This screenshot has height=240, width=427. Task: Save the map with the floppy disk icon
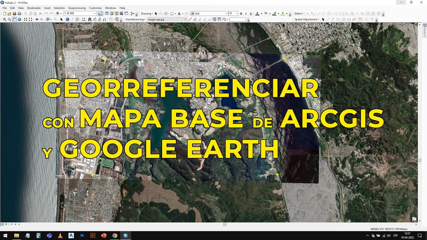14,13
